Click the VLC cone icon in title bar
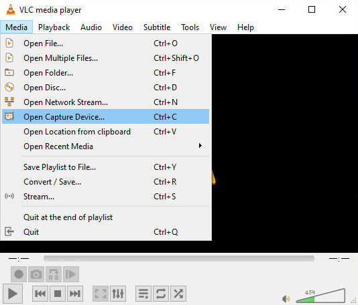 [10, 9]
